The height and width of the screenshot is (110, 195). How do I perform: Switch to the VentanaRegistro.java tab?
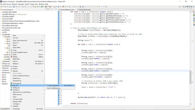pos(67,9)
